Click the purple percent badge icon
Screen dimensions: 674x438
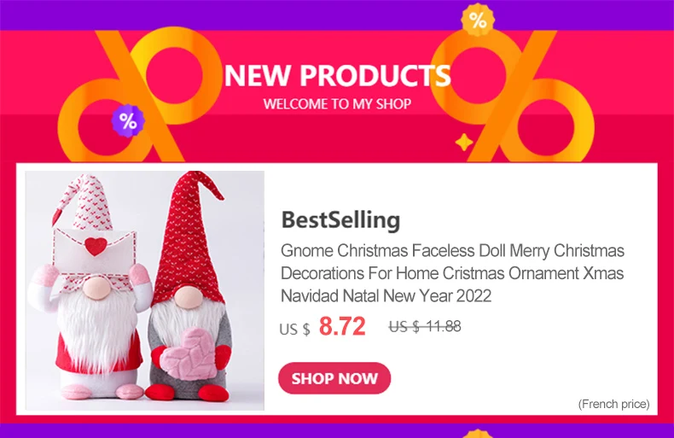tap(128, 121)
